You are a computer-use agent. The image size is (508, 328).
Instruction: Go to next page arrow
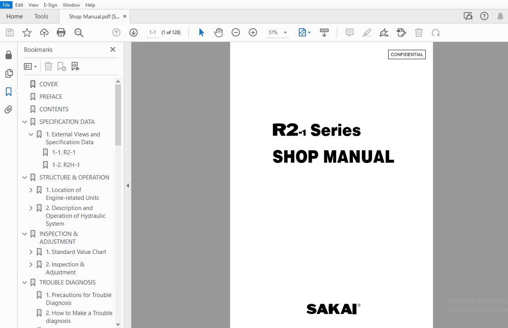(x=134, y=33)
